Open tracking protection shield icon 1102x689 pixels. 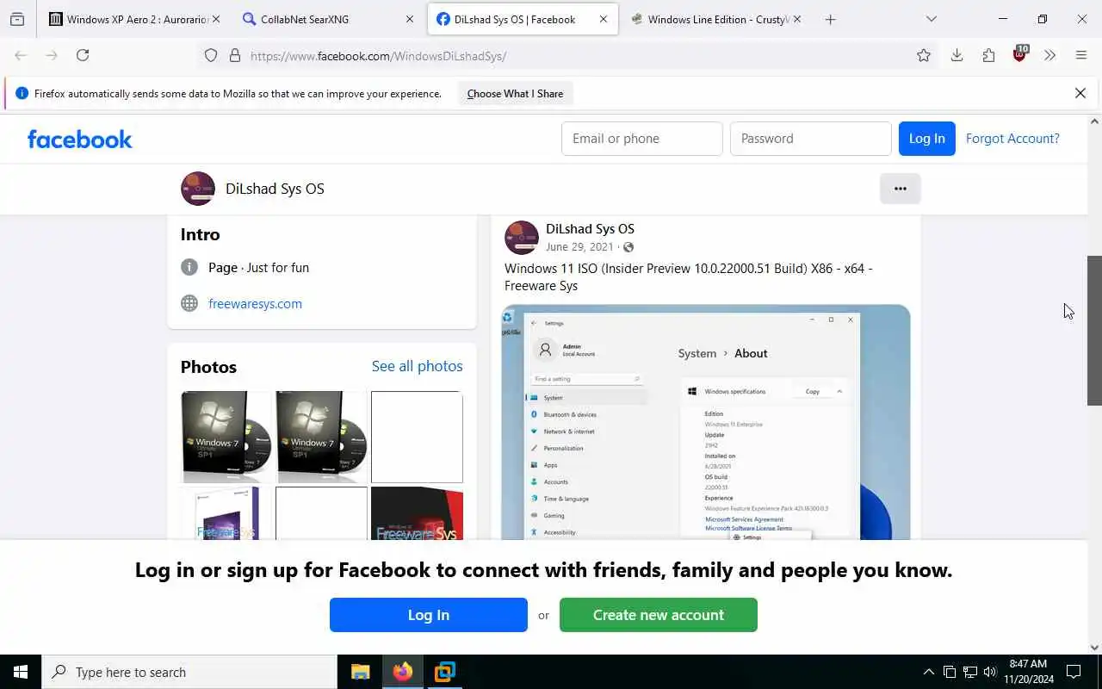(x=211, y=55)
